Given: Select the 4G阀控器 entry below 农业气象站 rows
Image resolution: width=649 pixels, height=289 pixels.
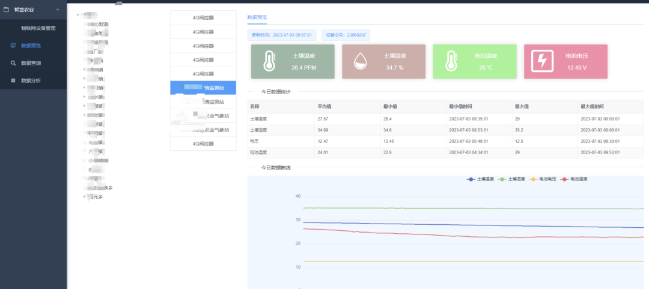Looking at the screenshot, I should 203,144.
